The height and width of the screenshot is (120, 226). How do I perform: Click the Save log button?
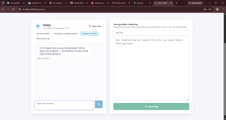click(151, 107)
